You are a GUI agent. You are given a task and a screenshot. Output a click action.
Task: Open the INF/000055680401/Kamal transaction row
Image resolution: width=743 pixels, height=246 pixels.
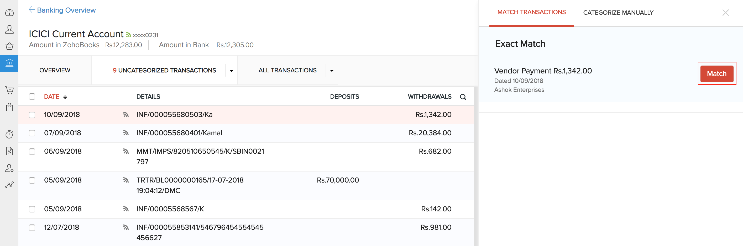(x=179, y=133)
